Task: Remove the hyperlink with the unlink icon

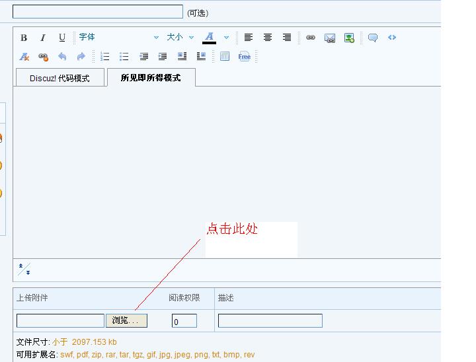Action: (x=43, y=57)
